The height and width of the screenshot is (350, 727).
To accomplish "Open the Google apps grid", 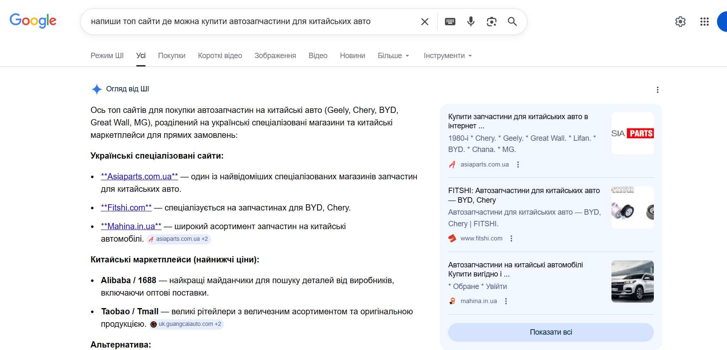I will point(704,22).
